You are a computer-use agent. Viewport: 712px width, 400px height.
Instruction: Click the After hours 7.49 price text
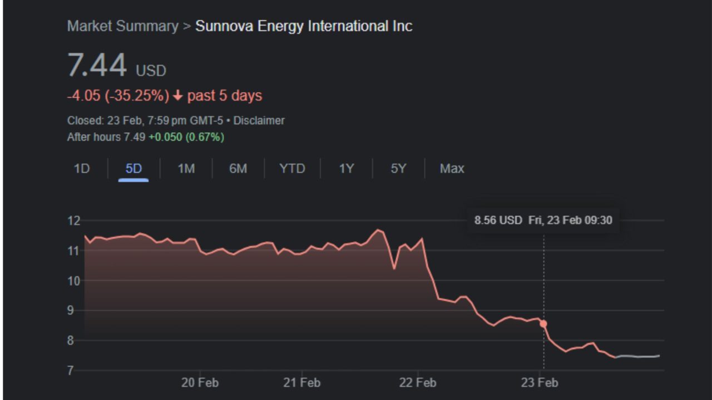(x=107, y=137)
